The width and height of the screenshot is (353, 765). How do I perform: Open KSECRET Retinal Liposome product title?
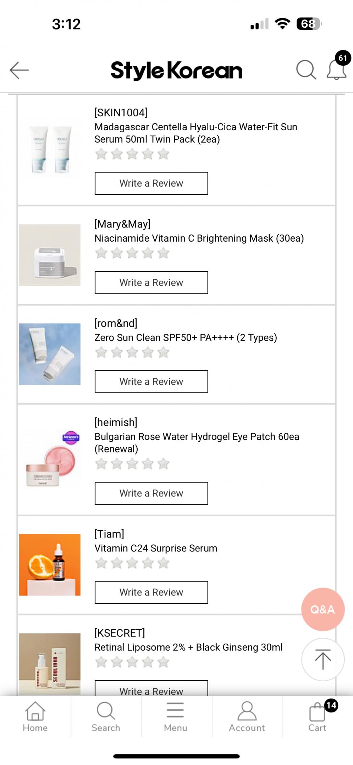click(188, 647)
